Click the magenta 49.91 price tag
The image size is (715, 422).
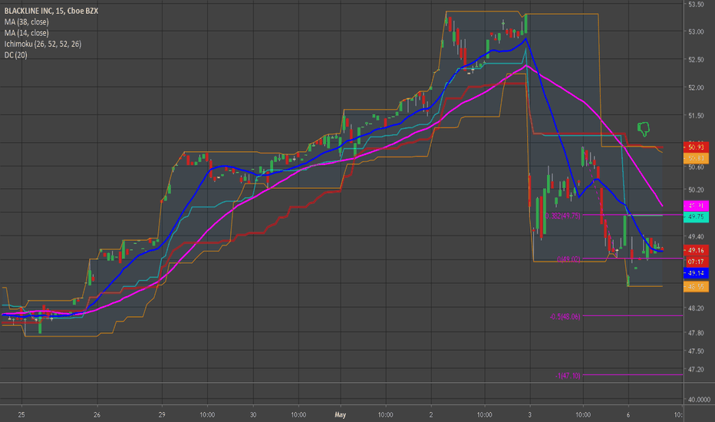pos(696,206)
